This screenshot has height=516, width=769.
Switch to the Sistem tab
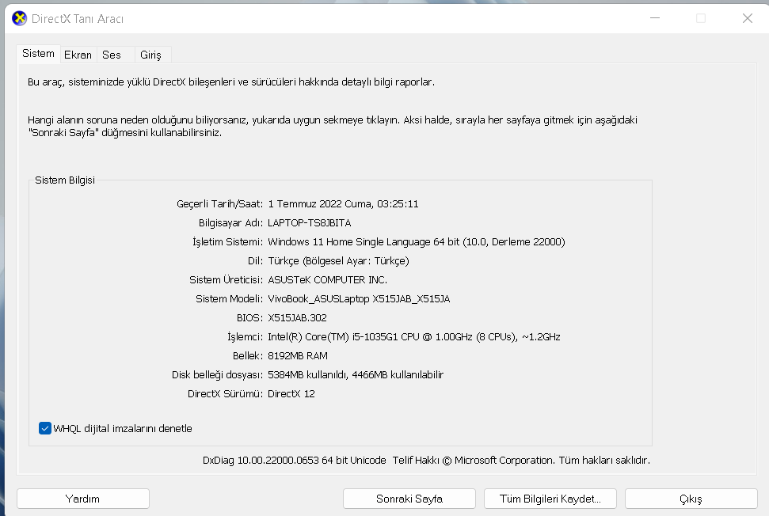38,53
